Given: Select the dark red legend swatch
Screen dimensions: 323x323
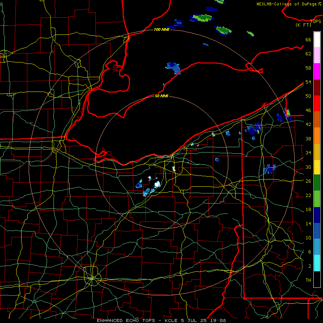Looking at the screenshot, I should [317, 87].
